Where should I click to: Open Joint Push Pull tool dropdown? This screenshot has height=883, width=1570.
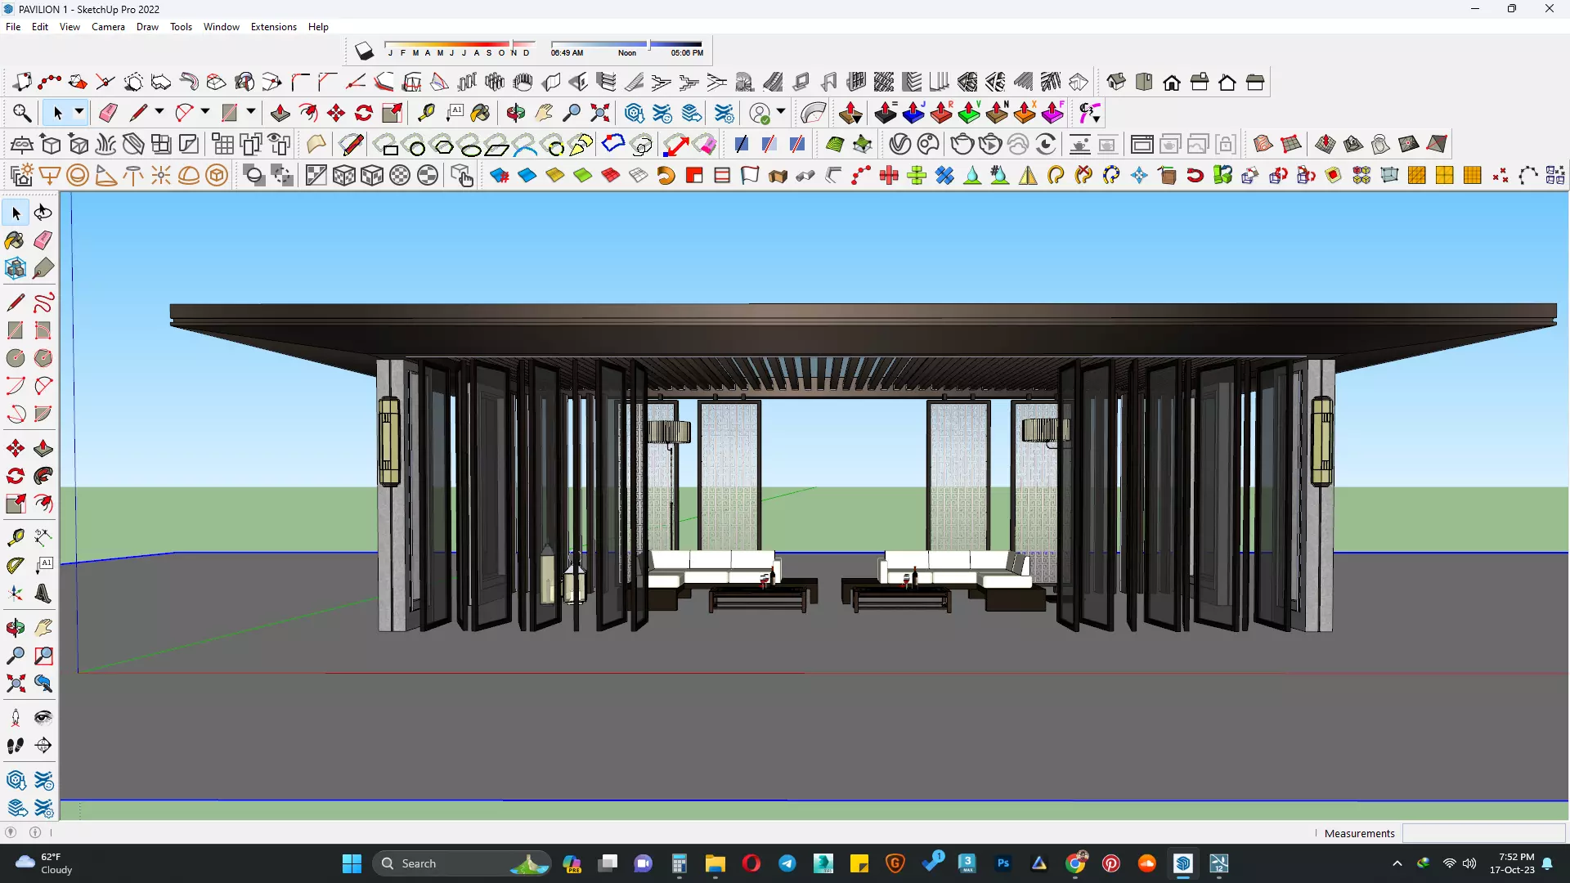[850, 113]
